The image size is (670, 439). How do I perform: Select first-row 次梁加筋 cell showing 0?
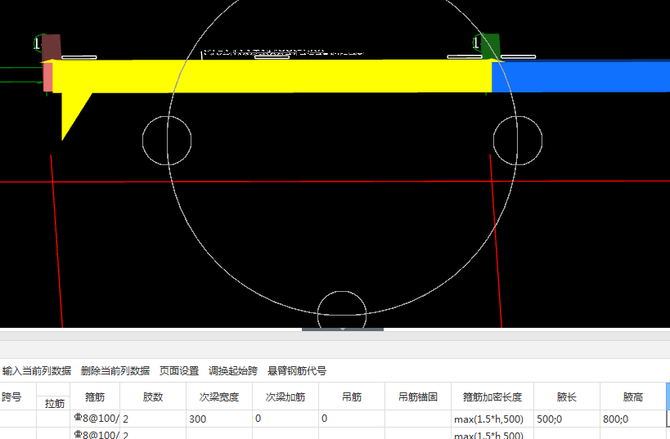(286, 419)
